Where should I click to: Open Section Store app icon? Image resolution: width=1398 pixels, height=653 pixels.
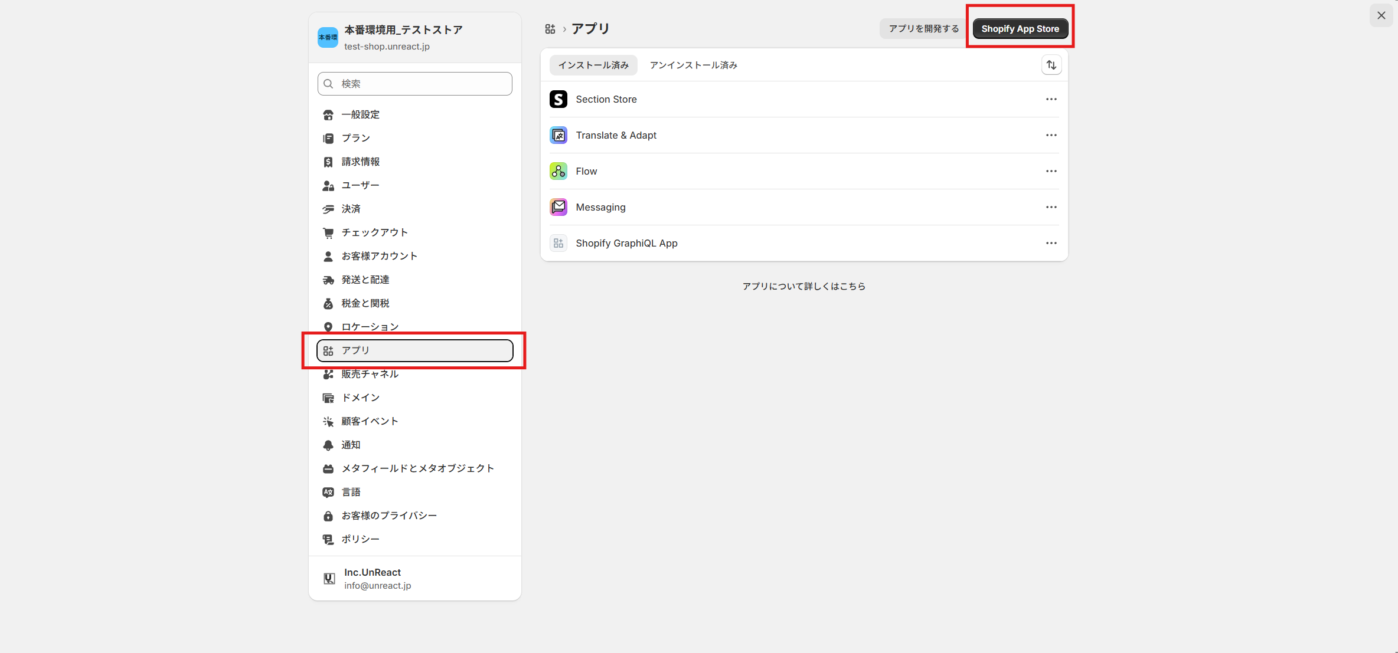point(558,99)
